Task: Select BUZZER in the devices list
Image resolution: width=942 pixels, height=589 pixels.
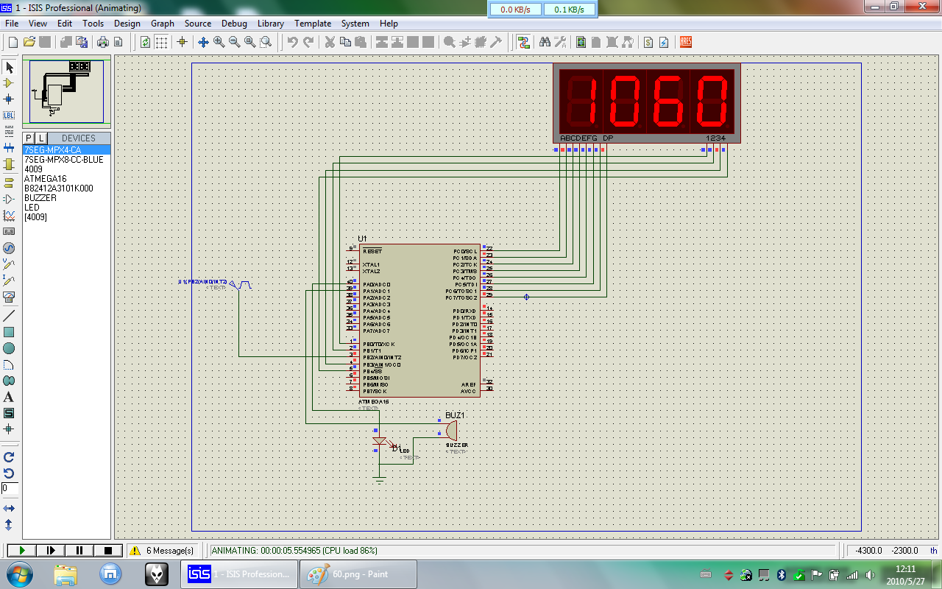Action: coord(40,198)
